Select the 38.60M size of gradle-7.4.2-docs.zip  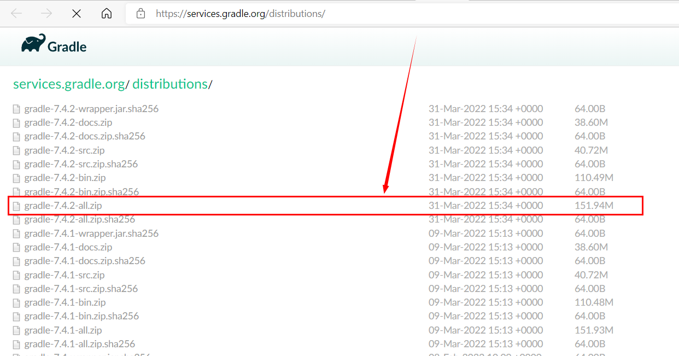[x=591, y=122]
